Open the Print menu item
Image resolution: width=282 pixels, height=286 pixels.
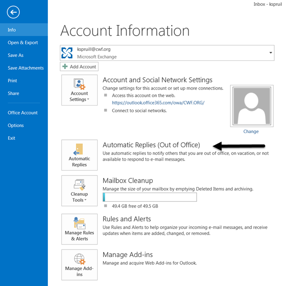pos(24,80)
